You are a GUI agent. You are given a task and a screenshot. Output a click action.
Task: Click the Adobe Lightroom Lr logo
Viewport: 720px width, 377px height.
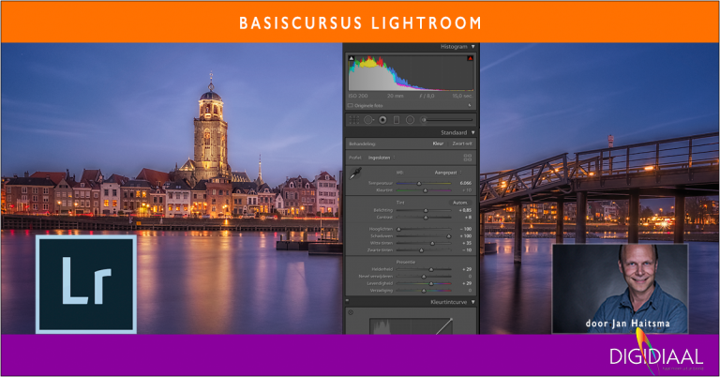pyautogui.click(x=86, y=283)
